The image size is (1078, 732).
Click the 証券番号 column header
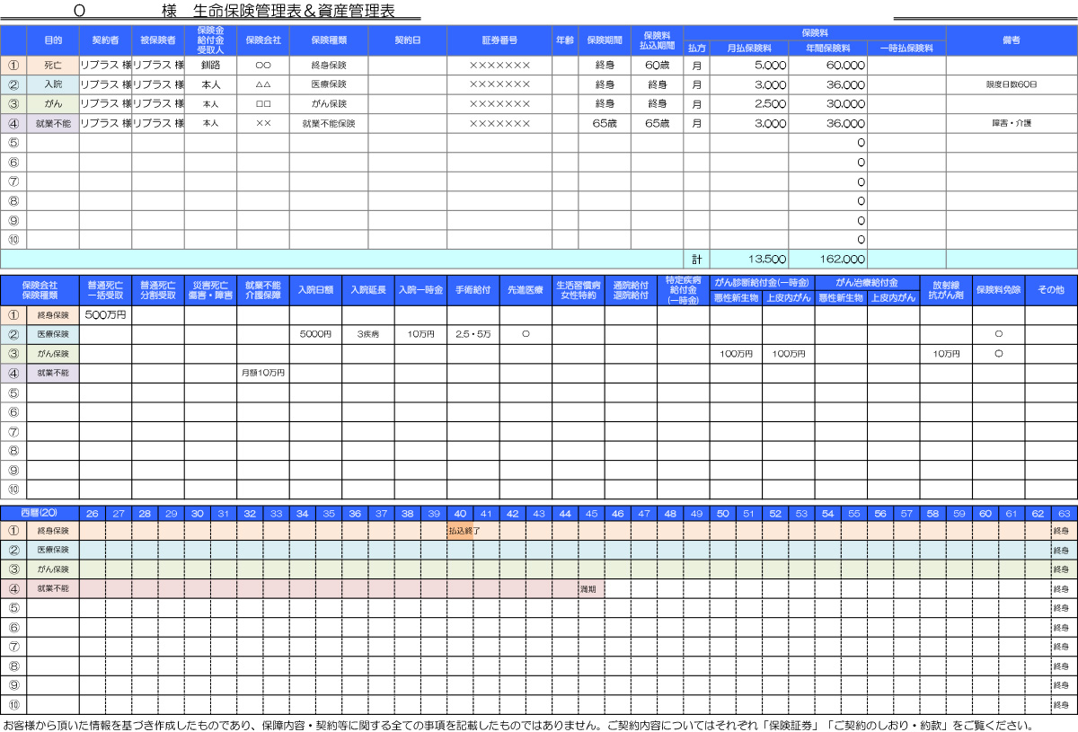[499, 40]
